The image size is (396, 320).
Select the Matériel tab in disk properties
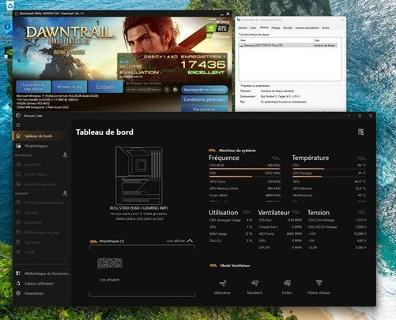(264, 28)
